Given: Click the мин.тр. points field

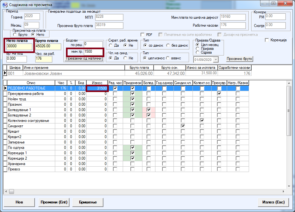Looking at the screenshot, I should click(x=93, y=52).
